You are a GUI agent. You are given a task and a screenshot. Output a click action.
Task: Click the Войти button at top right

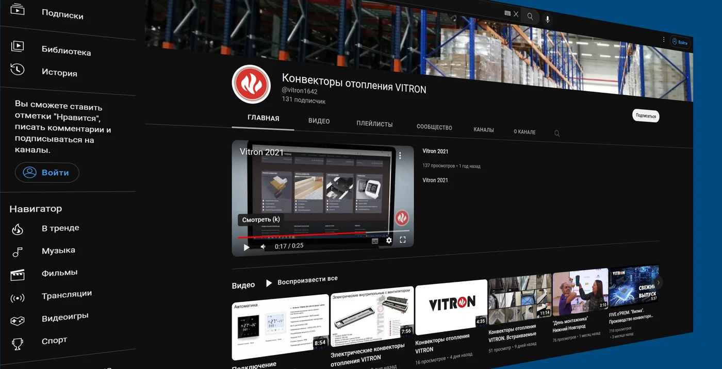tap(680, 42)
